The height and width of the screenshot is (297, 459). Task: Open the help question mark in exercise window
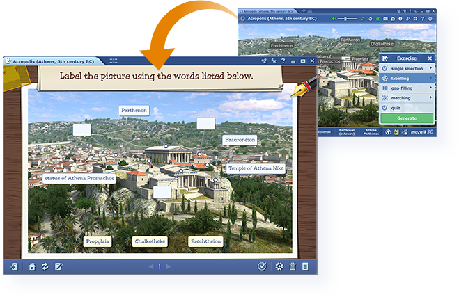(282, 61)
